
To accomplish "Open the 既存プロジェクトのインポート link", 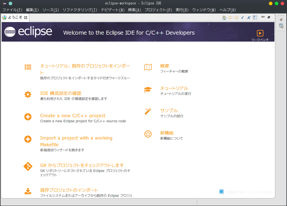I will (69, 190).
